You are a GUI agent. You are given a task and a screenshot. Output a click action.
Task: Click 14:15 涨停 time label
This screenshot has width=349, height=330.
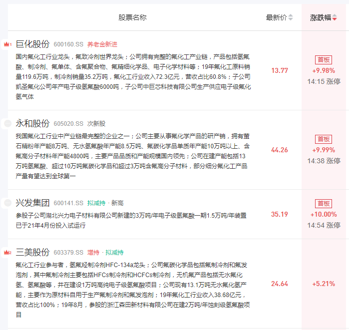click(324, 81)
